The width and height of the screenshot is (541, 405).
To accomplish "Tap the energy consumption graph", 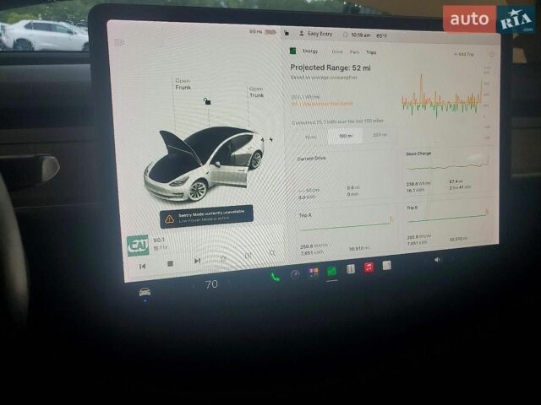I will [x=442, y=97].
